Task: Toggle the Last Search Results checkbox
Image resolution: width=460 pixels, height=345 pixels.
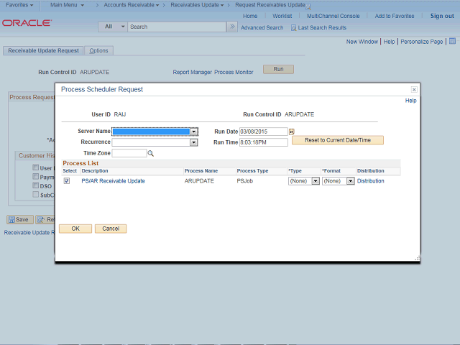Action: (x=293, y=27)
